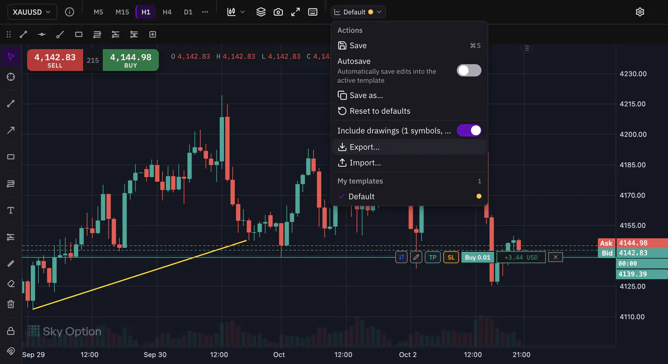Click the yellow trend line drawing
Screen dimensions: 668x364
(139, 275)
